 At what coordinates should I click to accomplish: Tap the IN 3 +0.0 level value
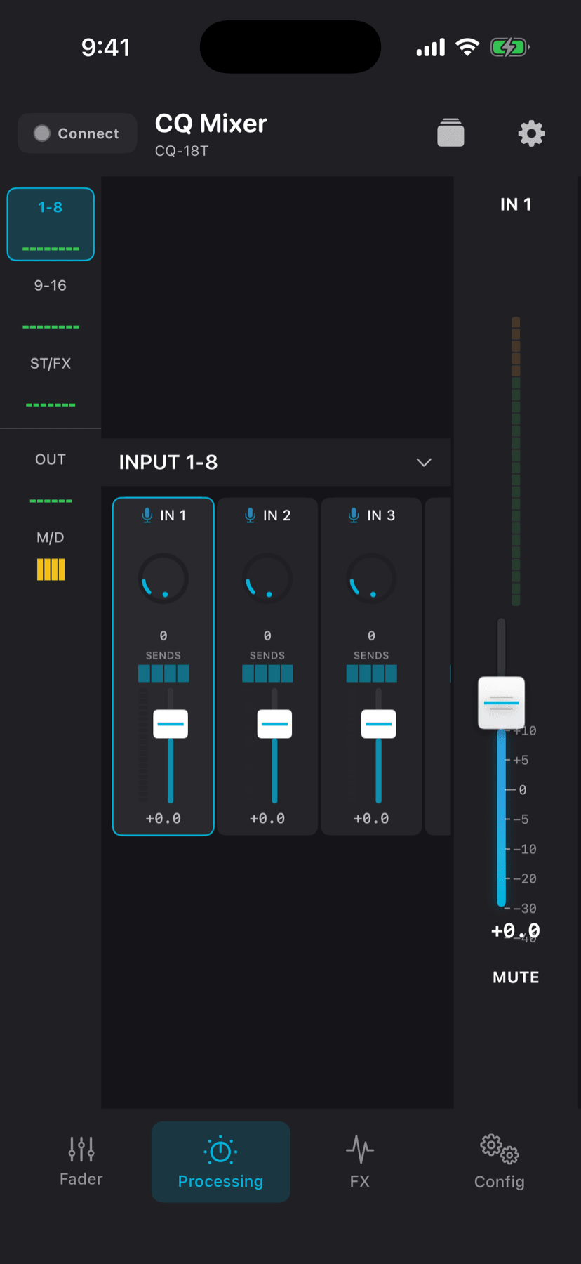tap(371, 819)
